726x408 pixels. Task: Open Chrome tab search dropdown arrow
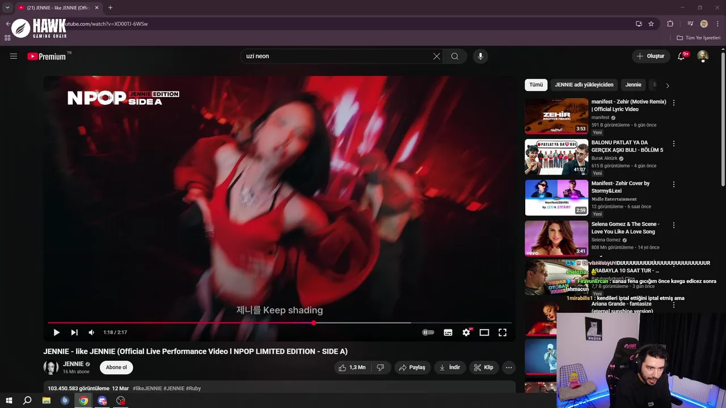pos(7,7)
